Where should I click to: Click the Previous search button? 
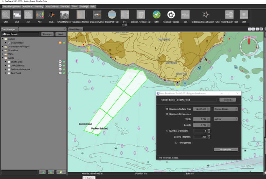coord(47,34)
